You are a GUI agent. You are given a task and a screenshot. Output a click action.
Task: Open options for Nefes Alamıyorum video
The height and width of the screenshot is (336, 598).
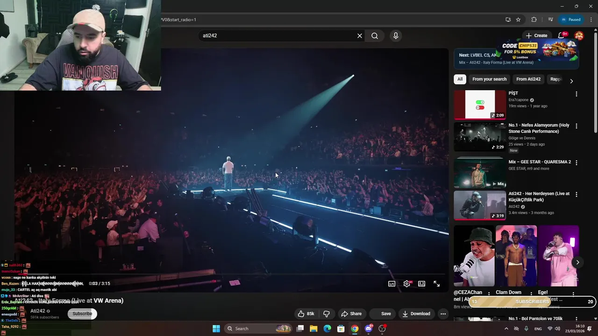pyautogui.click(x=576, y=126)
